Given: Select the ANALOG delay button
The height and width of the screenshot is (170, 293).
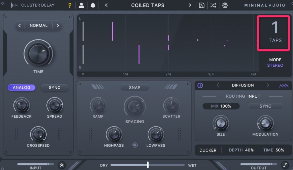Looking at the screenshot, I should (21, 88).
